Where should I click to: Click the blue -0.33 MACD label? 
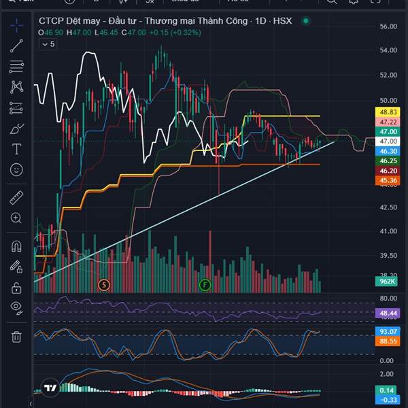pos(388,400)
